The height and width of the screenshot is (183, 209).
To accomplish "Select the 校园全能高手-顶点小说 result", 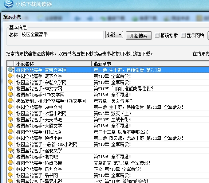I will [x=39, y=138].
